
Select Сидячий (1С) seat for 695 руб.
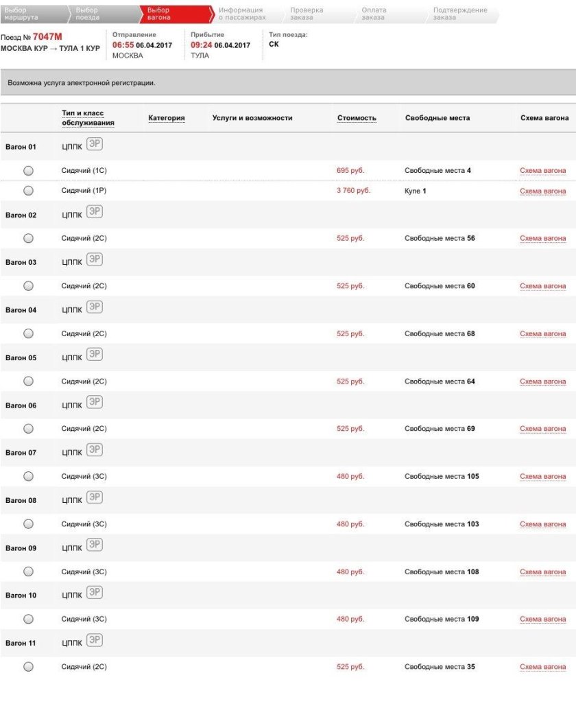tap(28, 171)
